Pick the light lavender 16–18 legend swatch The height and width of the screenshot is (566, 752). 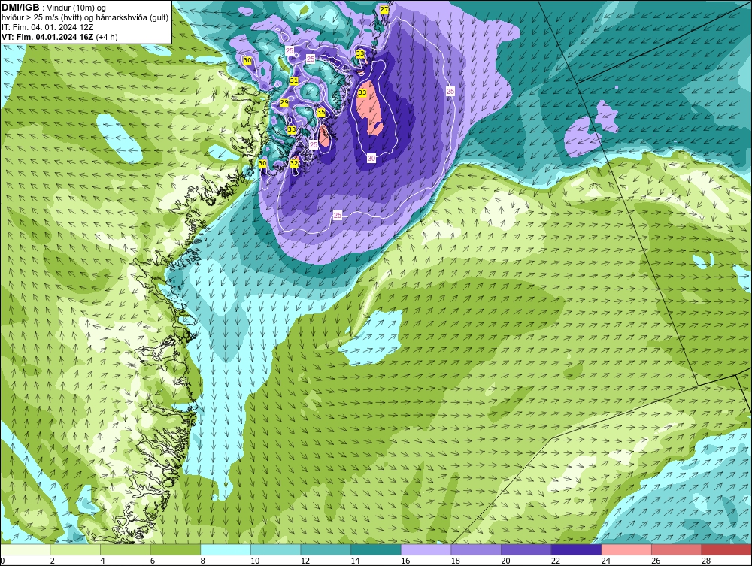(426, 549)
